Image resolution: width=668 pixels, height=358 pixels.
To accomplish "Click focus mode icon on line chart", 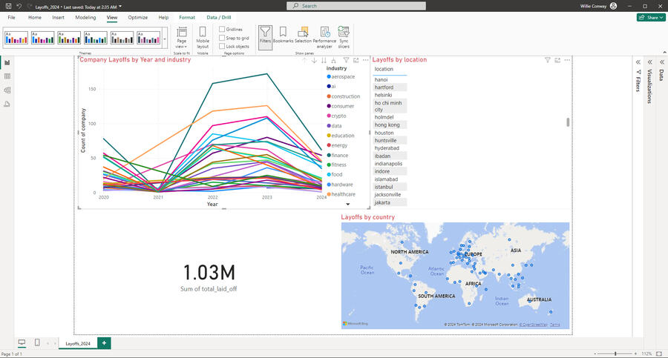I will click(356, 60).
